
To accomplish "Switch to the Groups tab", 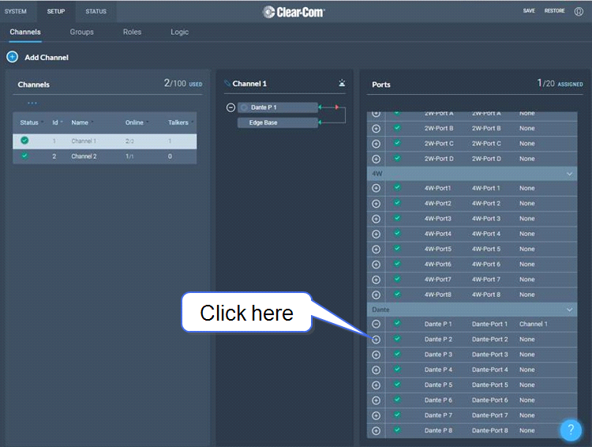I will coord(81,32).
